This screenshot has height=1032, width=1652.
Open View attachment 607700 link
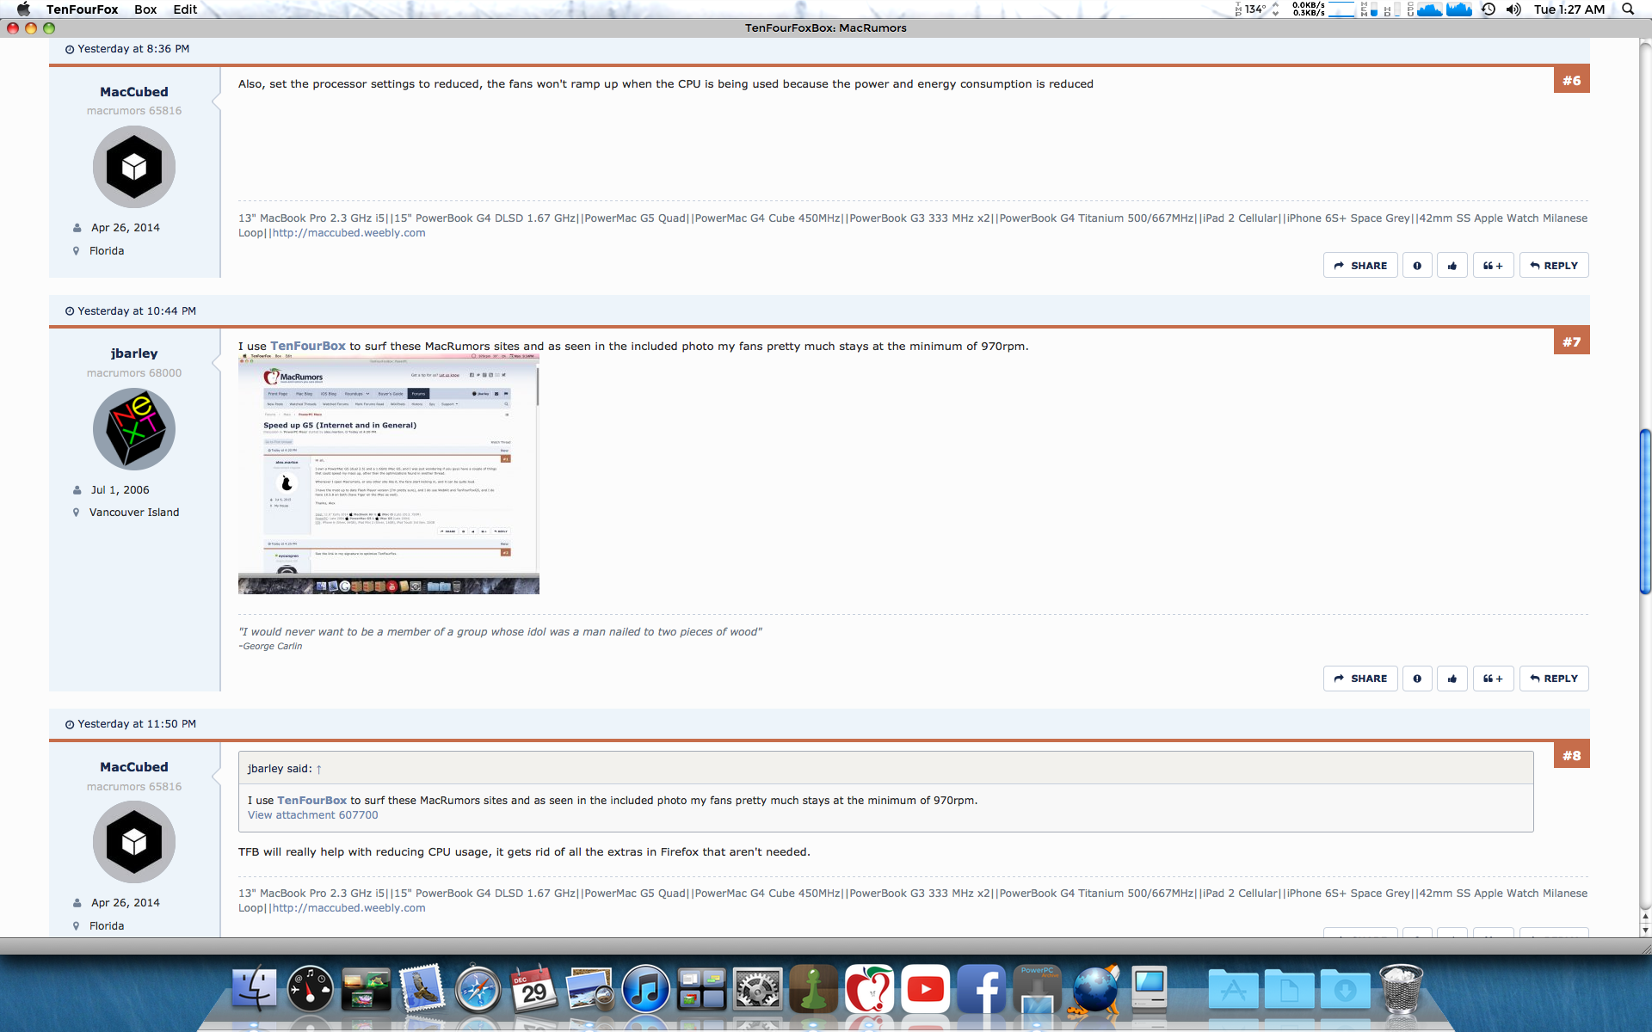click(x=312, y=815)
